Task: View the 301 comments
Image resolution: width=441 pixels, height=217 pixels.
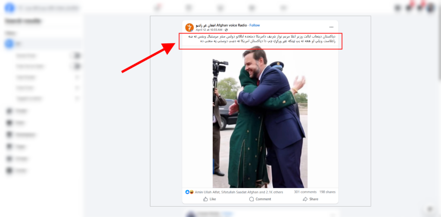Action: click(x=305, y=192)
